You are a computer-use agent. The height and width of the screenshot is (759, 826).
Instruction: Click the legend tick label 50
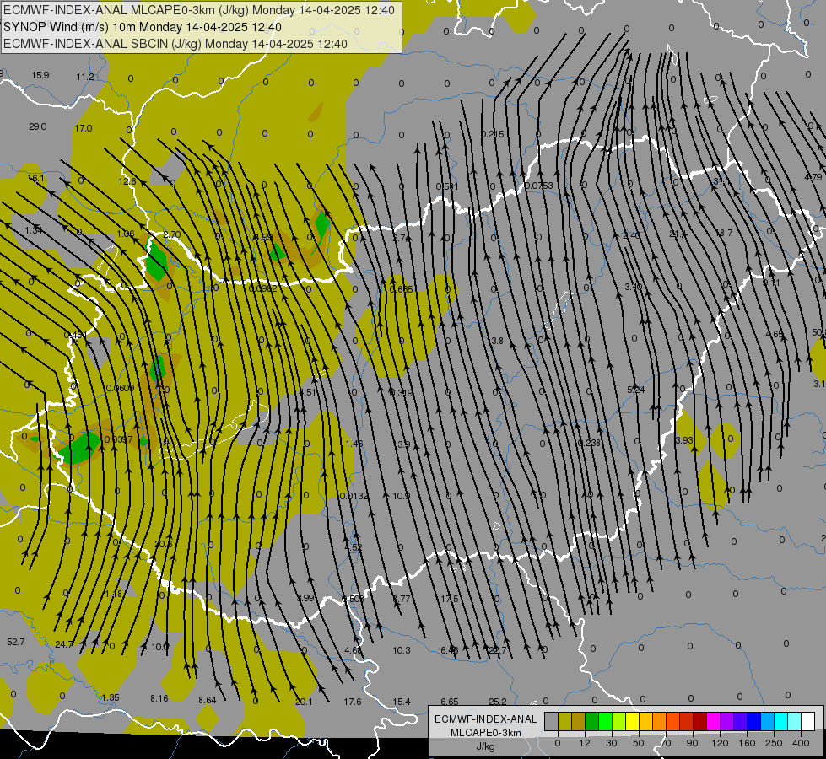[x=639, y=743]
